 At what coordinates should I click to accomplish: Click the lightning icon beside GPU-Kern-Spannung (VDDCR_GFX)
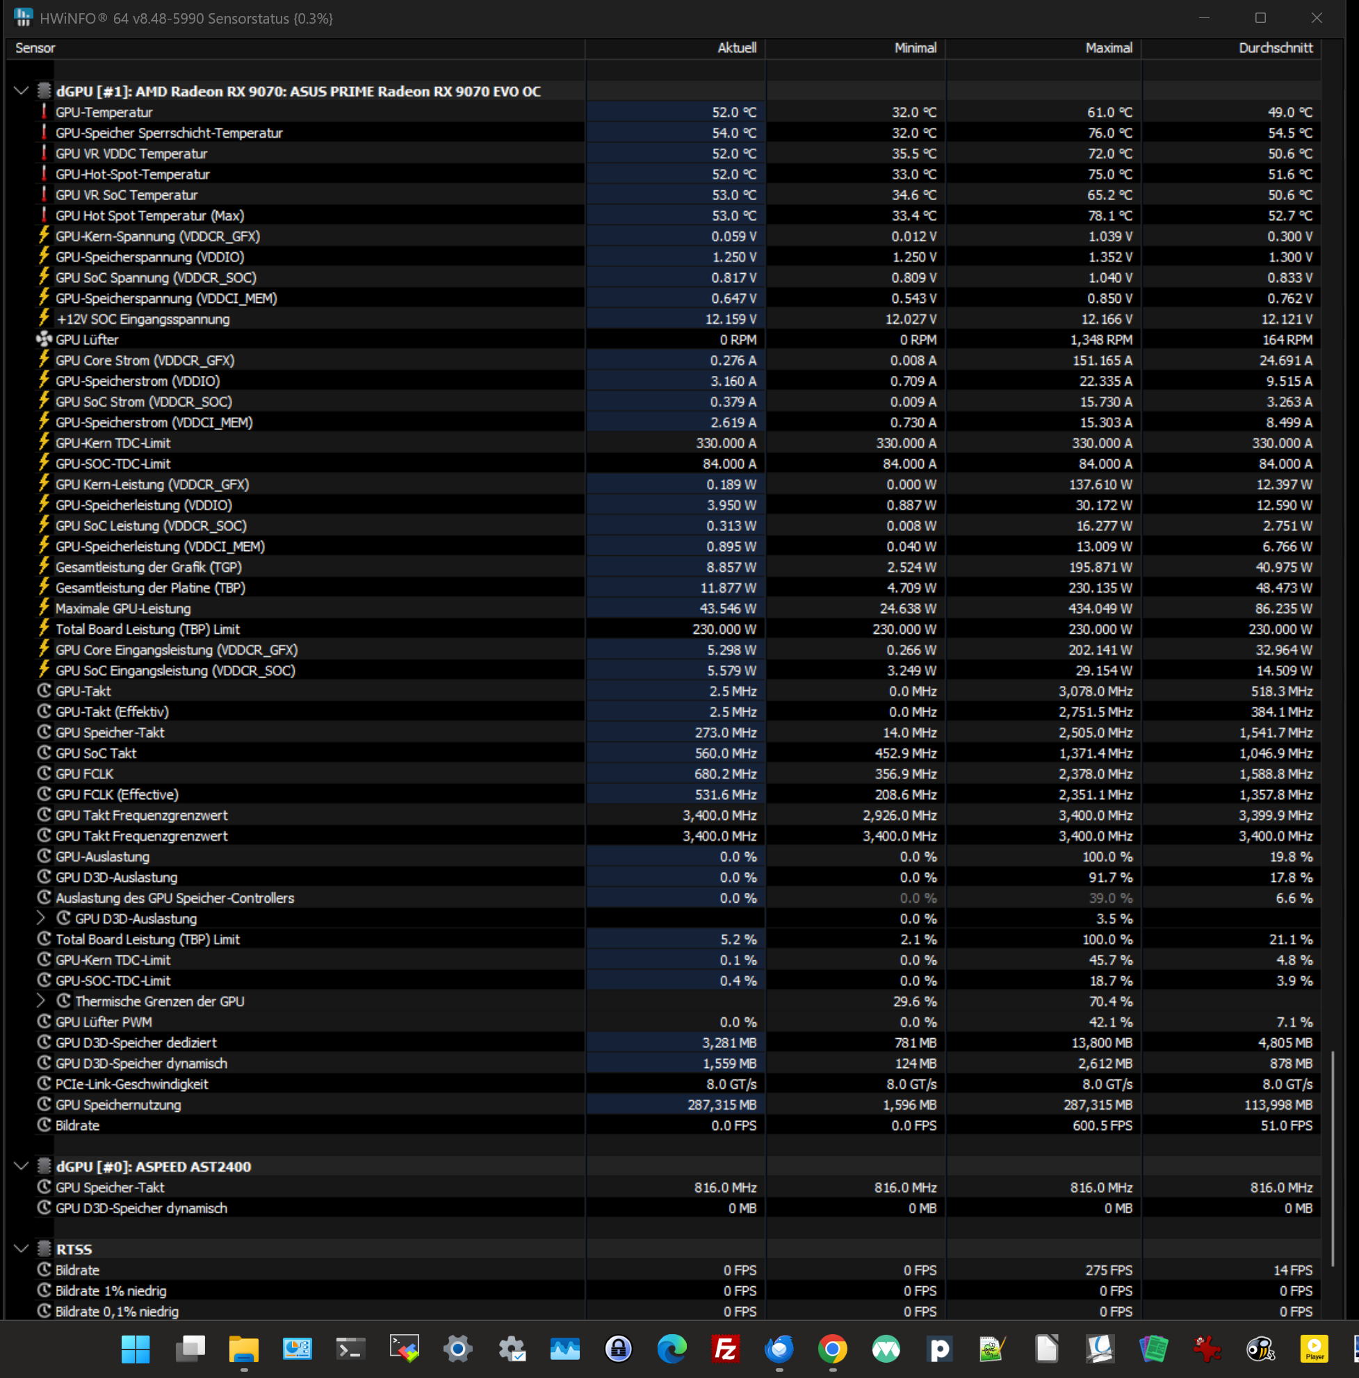[44, 236]
